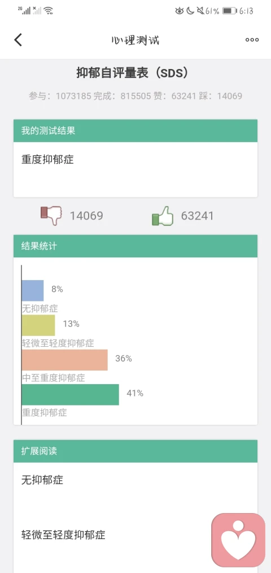Select the 我的测试结果 section header
271x573 pixels.
(135, 131)
